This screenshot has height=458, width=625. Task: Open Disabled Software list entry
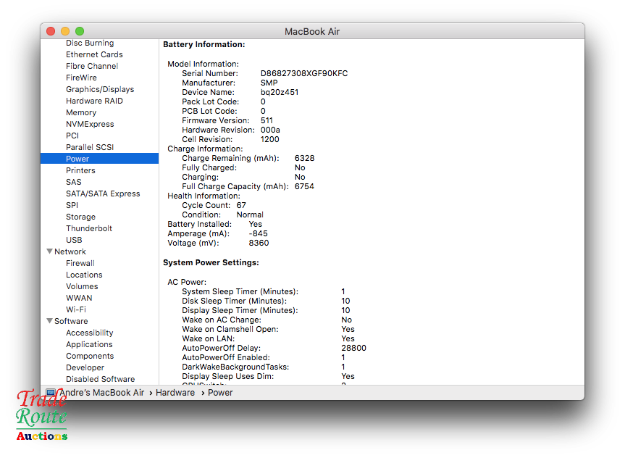pyautogui.click(x=100, y=379)
